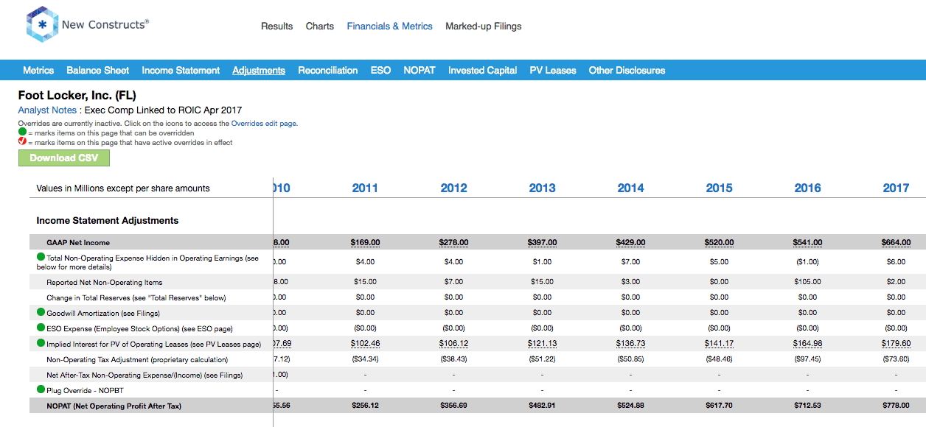Viewport: 926px width, 427px height.
Task: Click green override dot beside Goodwill Amortization
Action: click(41, 312)
